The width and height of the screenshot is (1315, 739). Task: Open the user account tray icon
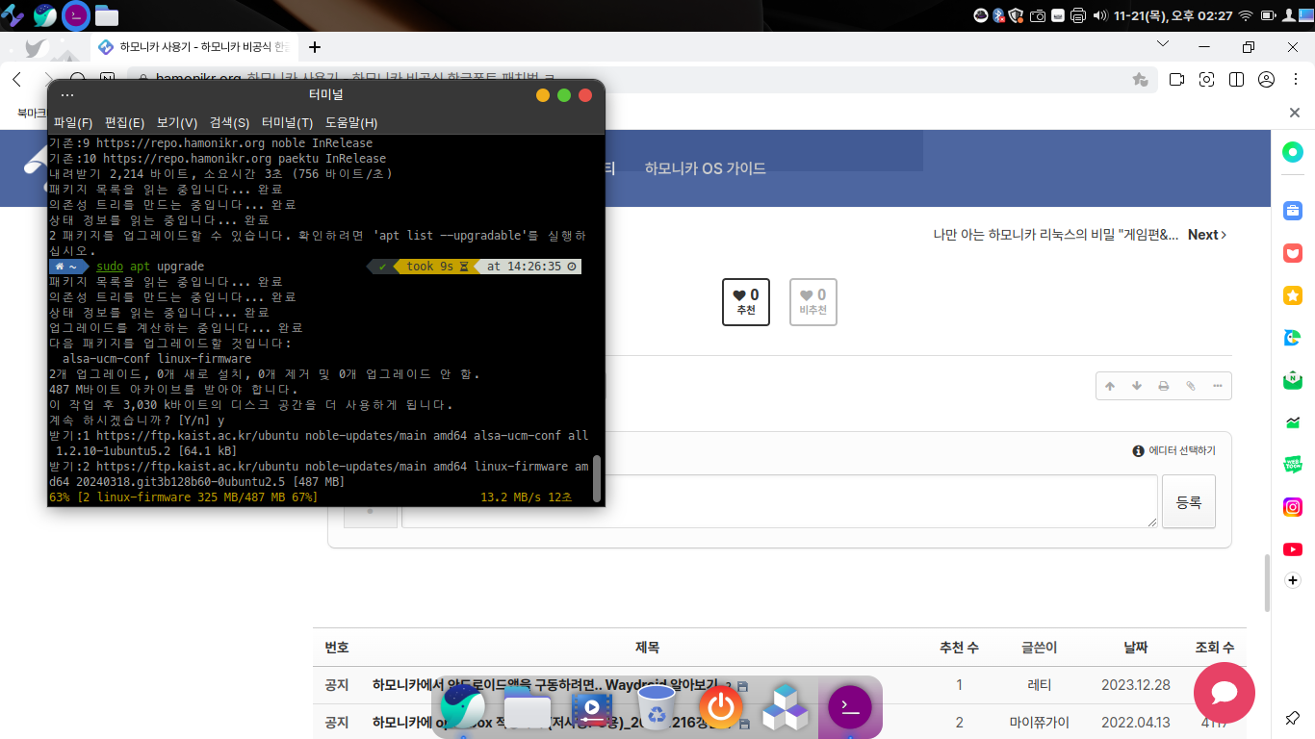pyautogui.click(x=1289, y=15)
